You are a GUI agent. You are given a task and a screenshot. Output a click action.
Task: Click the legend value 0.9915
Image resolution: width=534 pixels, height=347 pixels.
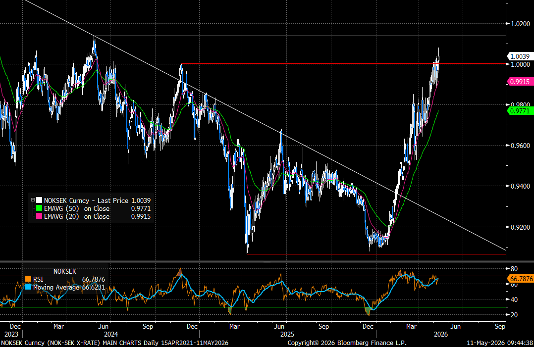pos(141,216)
